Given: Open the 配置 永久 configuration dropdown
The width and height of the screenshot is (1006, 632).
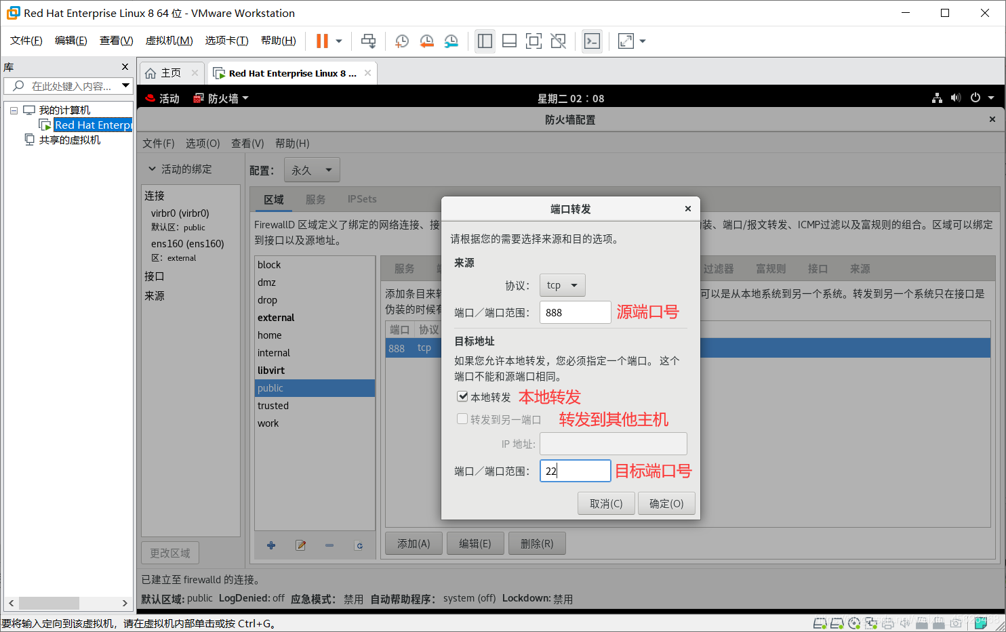Looking at the screenshot, I should click(312, 170).
